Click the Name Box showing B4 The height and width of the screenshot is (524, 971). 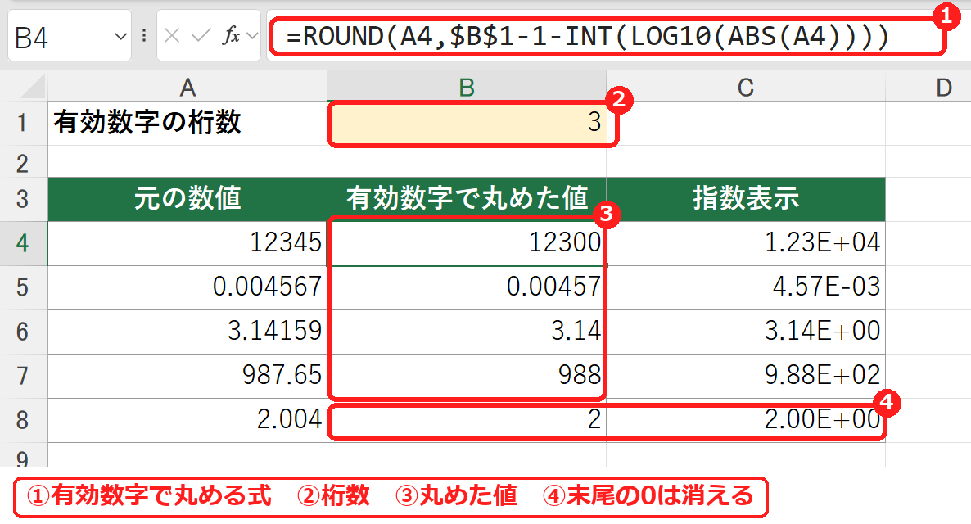coord(70,36)
